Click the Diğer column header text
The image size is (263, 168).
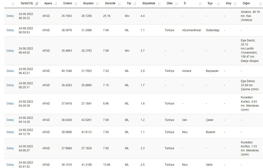pyautogui.click(x=246, y=4)
